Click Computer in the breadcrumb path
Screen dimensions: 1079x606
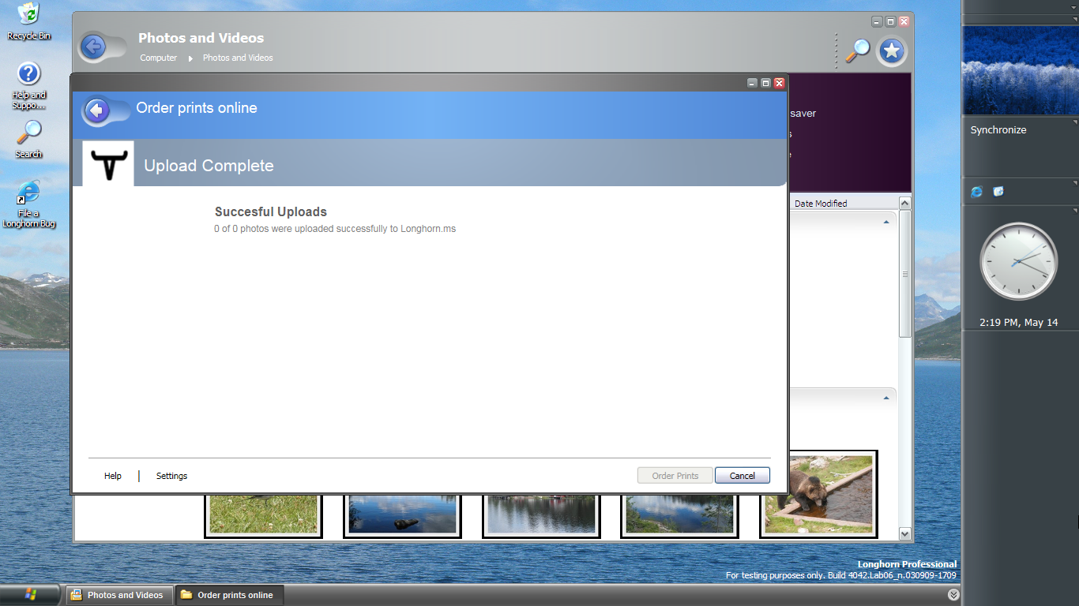click(159, 58)
